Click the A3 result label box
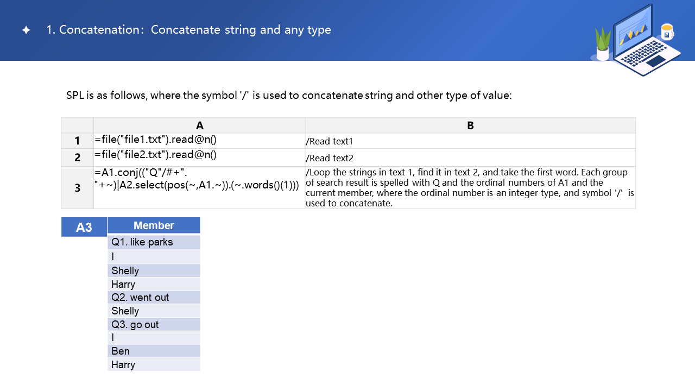 pos(84,227)
